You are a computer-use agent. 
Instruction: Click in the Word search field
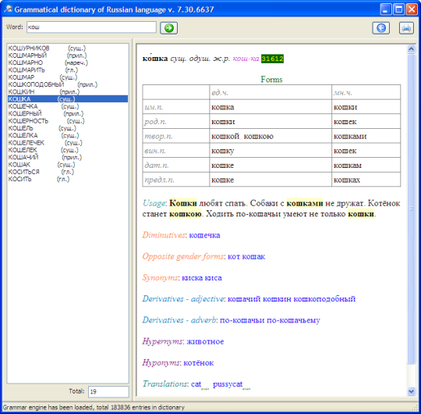pyautogui.click(x=91, y=27)
